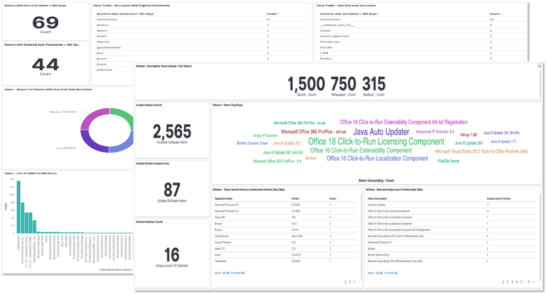Click Java Auto Updater in tag cloud
The width and height of the screenshot is (547, 294).
pyautogui.click(x=381, y=131)
